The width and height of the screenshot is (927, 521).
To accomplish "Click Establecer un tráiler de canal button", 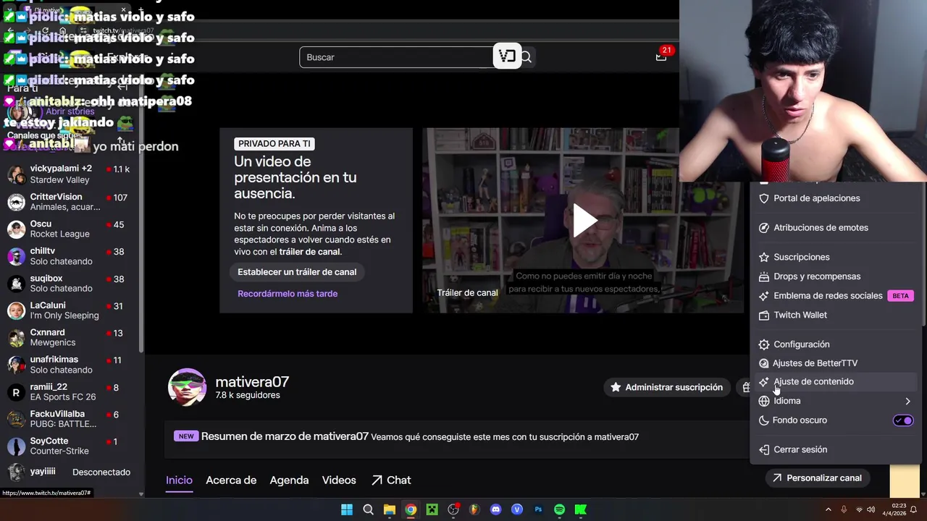I will point(297,272).
